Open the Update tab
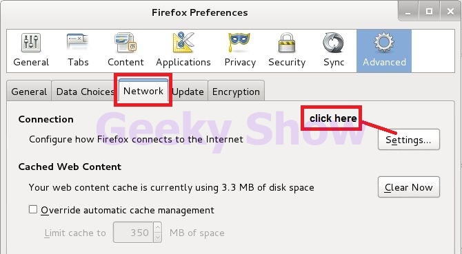 pos(188,92)
